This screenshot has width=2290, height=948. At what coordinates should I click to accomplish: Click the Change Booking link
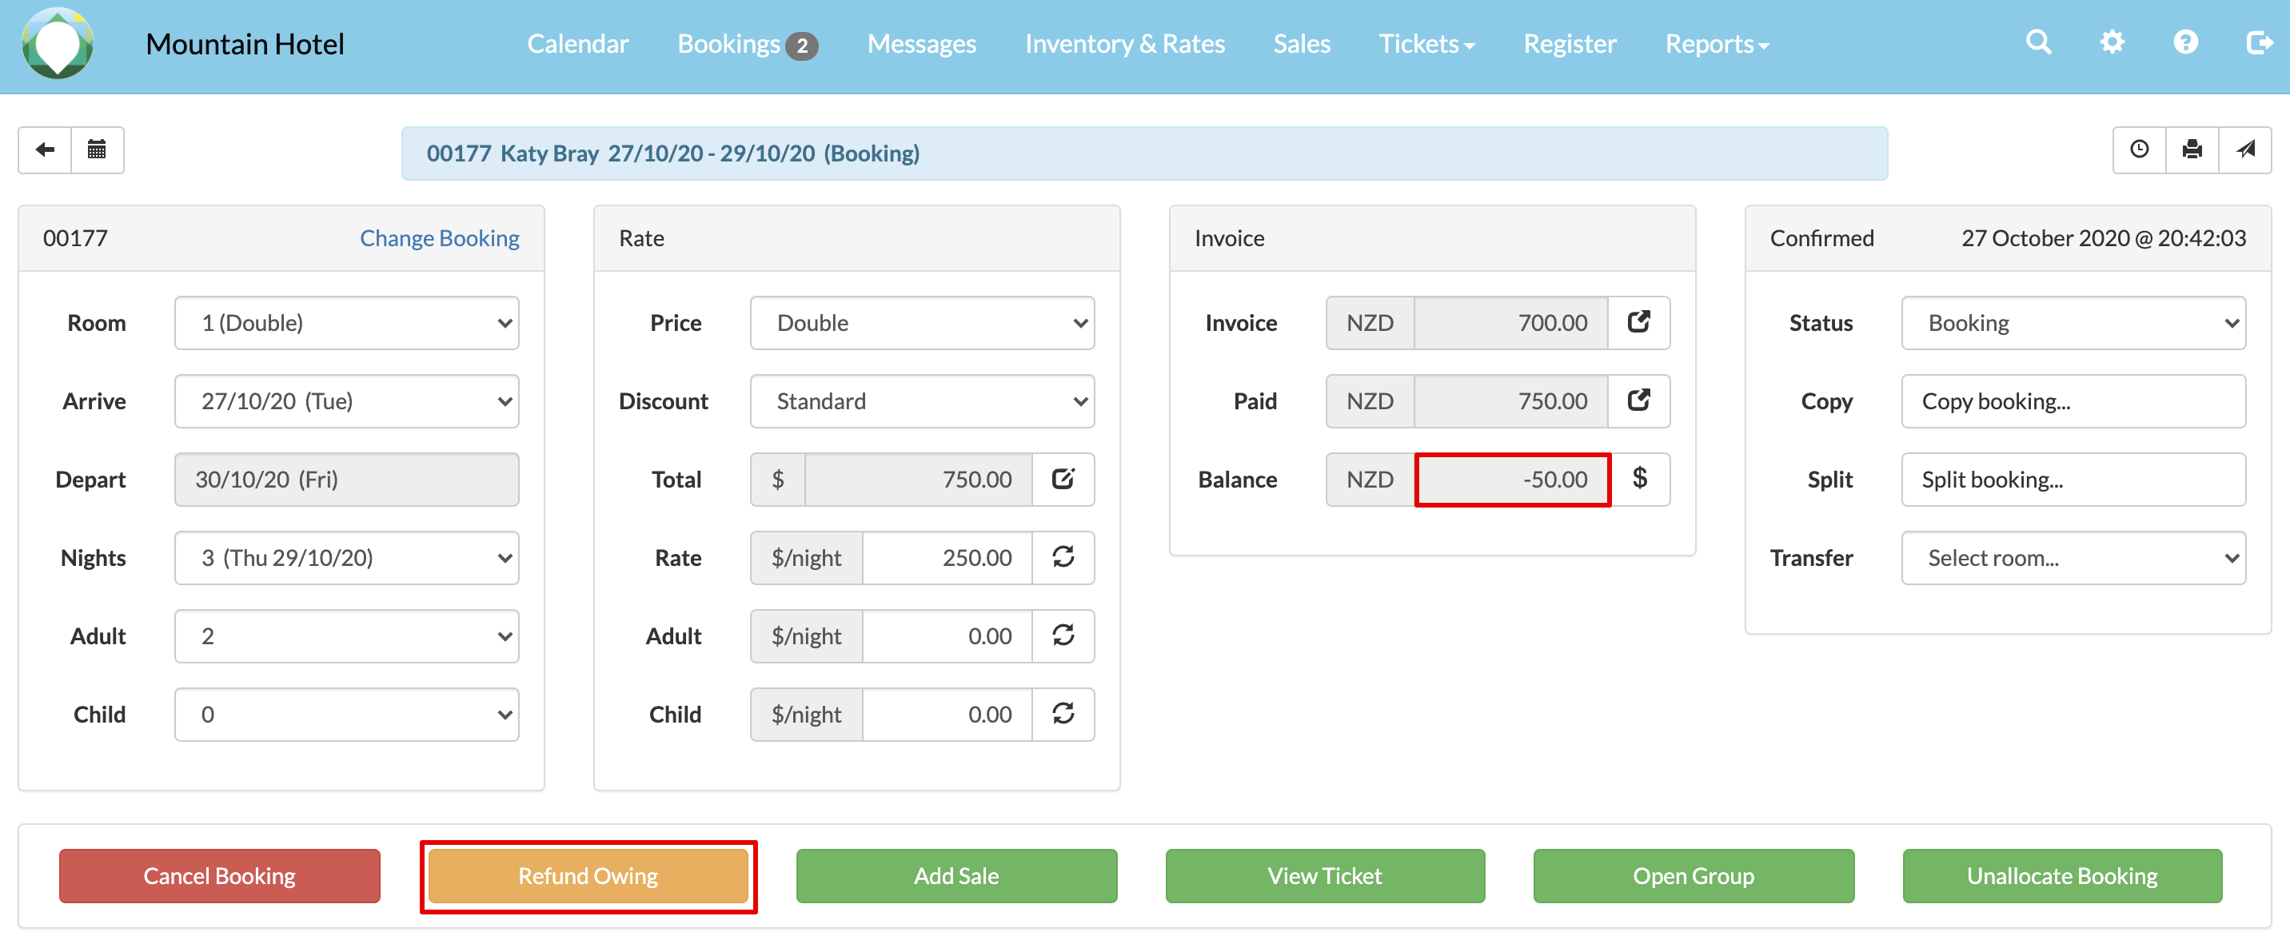[x=439, y=238]
